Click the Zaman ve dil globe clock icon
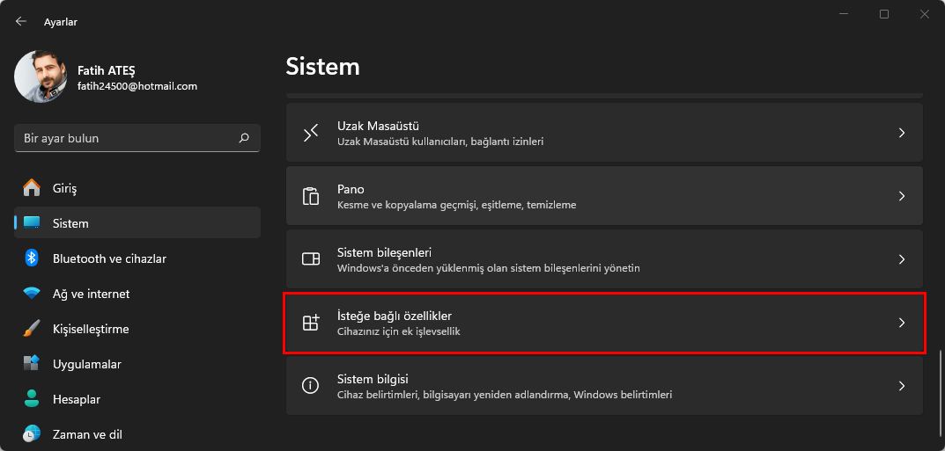 tap(32, 434)
